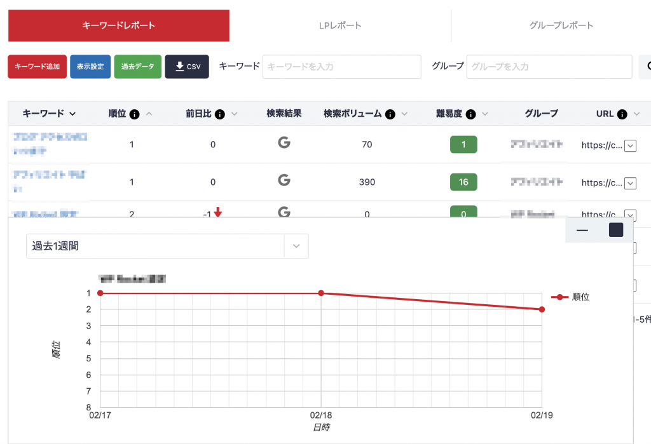Viewport: 651px width, 444px height.
Task: Click info icon next to 難易度 header
Action: (x=470, y=114)
